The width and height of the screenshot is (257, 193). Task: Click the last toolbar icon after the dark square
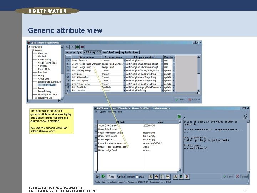[187, 177]
